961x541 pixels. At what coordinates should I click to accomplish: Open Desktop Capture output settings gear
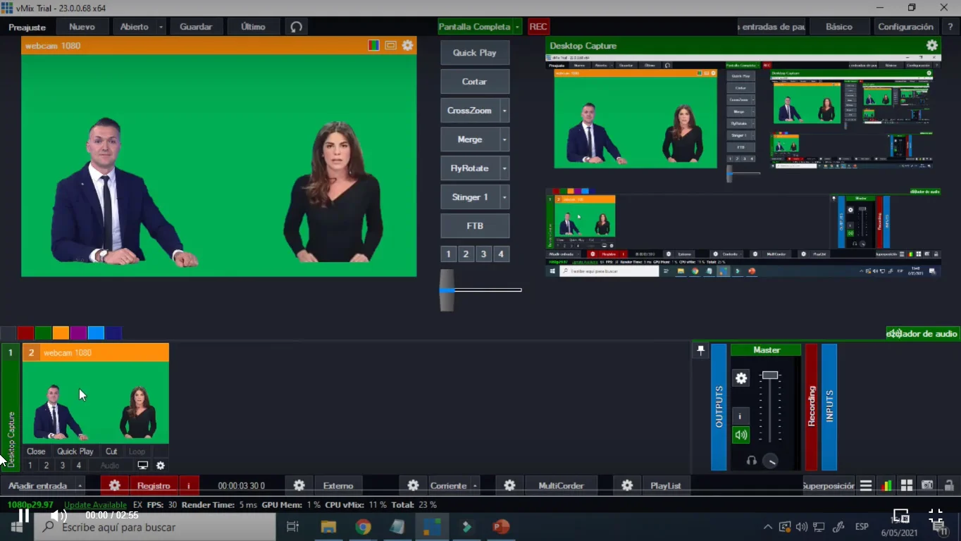pyautogui.click(x=932, y=45)
